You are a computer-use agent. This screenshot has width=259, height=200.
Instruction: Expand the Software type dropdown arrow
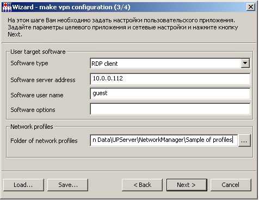(245, 63)
